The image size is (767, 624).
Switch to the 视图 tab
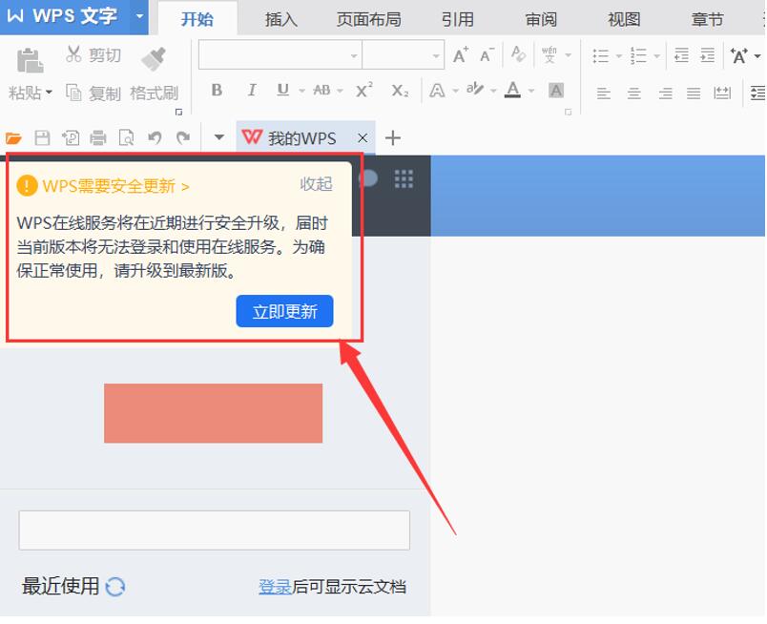coord(624,19)
